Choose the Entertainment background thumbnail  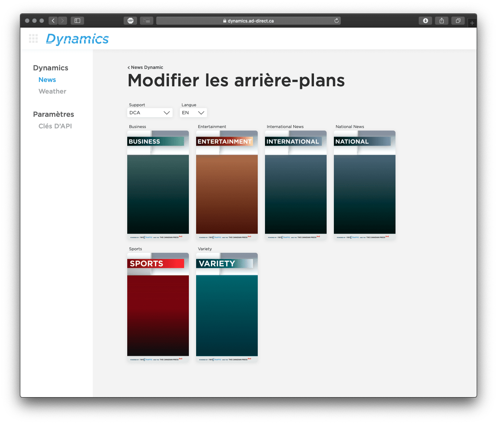[227, 185]
